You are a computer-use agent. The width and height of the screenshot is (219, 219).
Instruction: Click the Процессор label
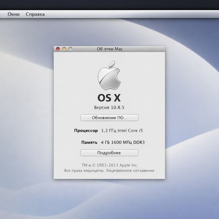point(86,131)
